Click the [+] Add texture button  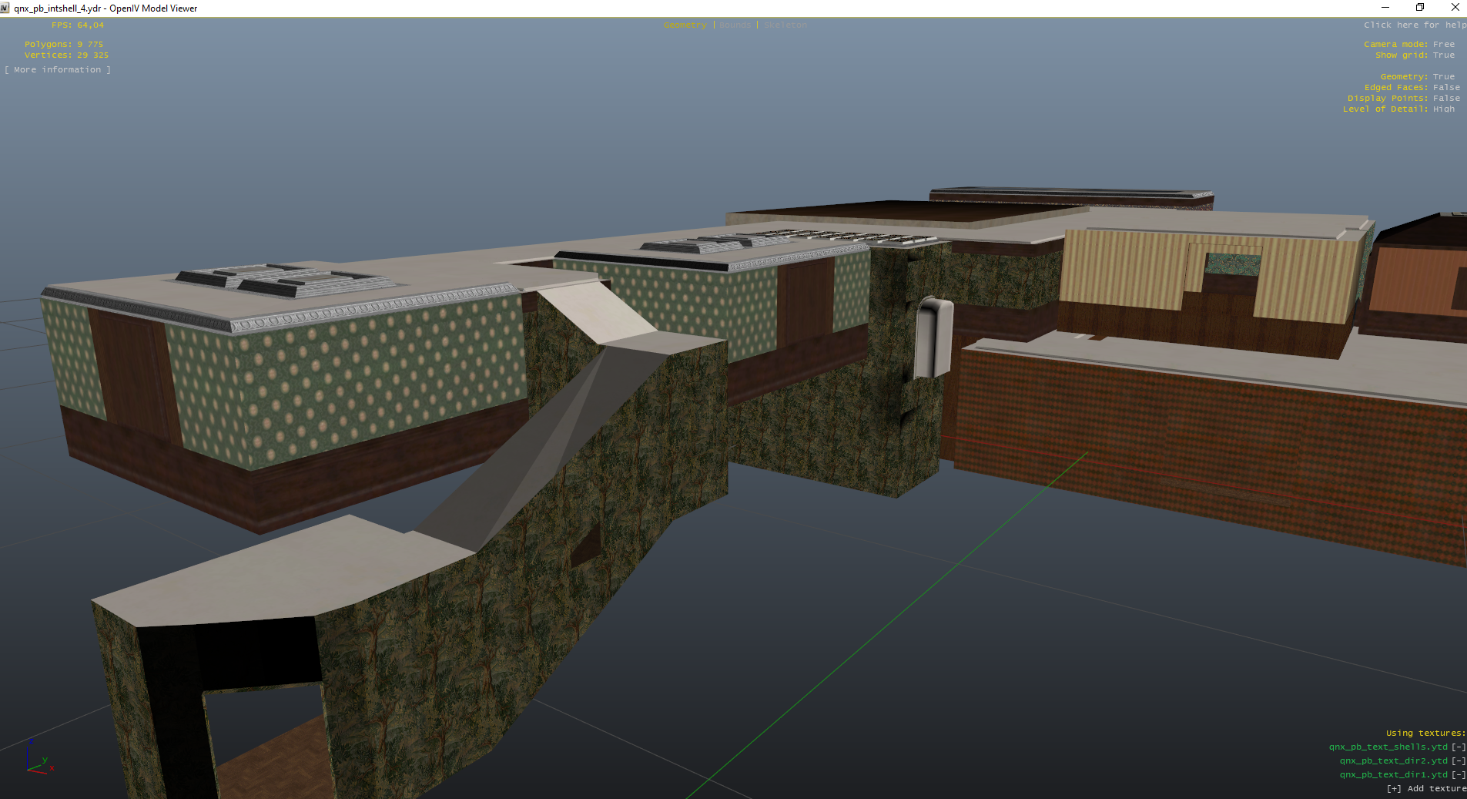(x=1426, y=789)
